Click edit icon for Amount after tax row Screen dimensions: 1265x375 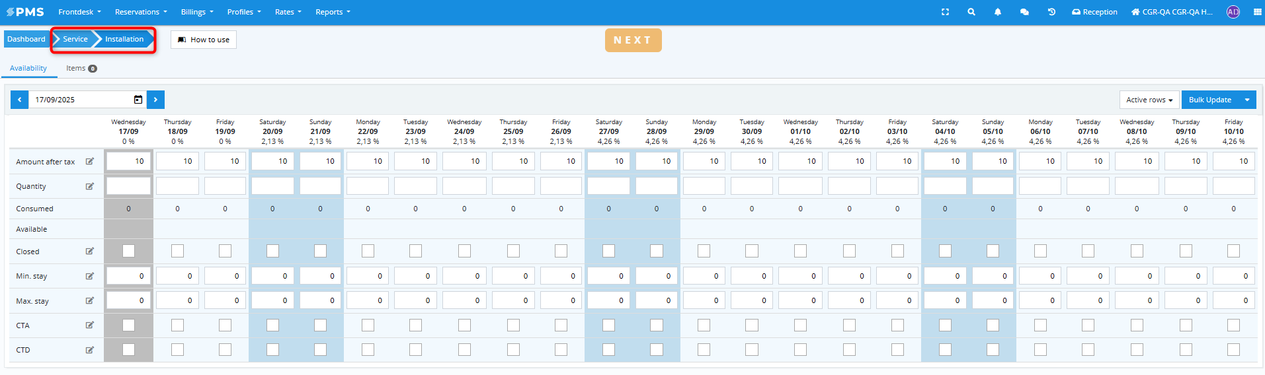click(90, 161)
